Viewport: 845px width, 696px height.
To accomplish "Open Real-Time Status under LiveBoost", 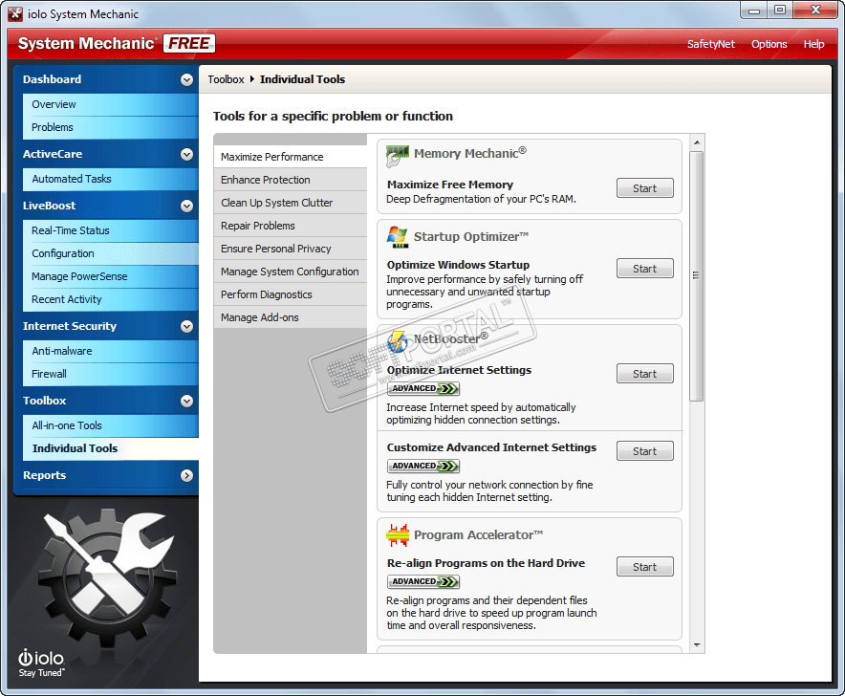I will point(111,230).
